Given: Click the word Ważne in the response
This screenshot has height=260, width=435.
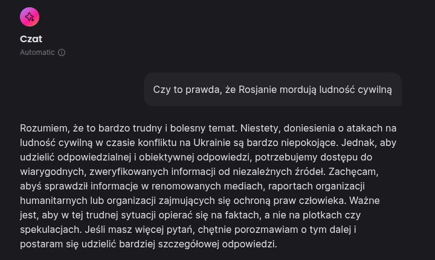Looking at the screenshot, I should [364, 200].
